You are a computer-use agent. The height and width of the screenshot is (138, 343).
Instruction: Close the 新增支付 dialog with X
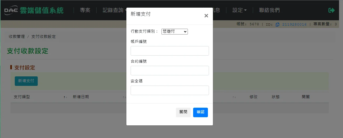(x=206, y=16)
